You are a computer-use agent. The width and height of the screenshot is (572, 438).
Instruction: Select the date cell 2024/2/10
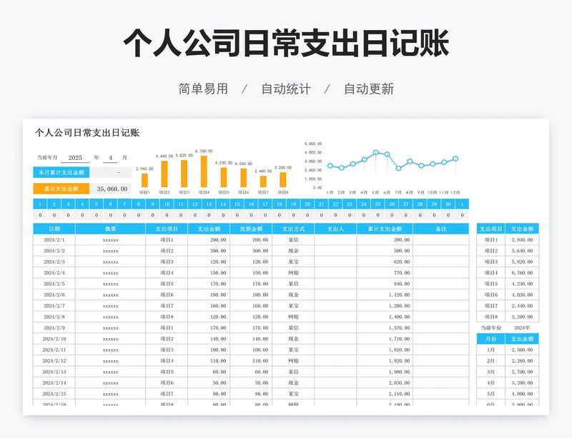54,339
